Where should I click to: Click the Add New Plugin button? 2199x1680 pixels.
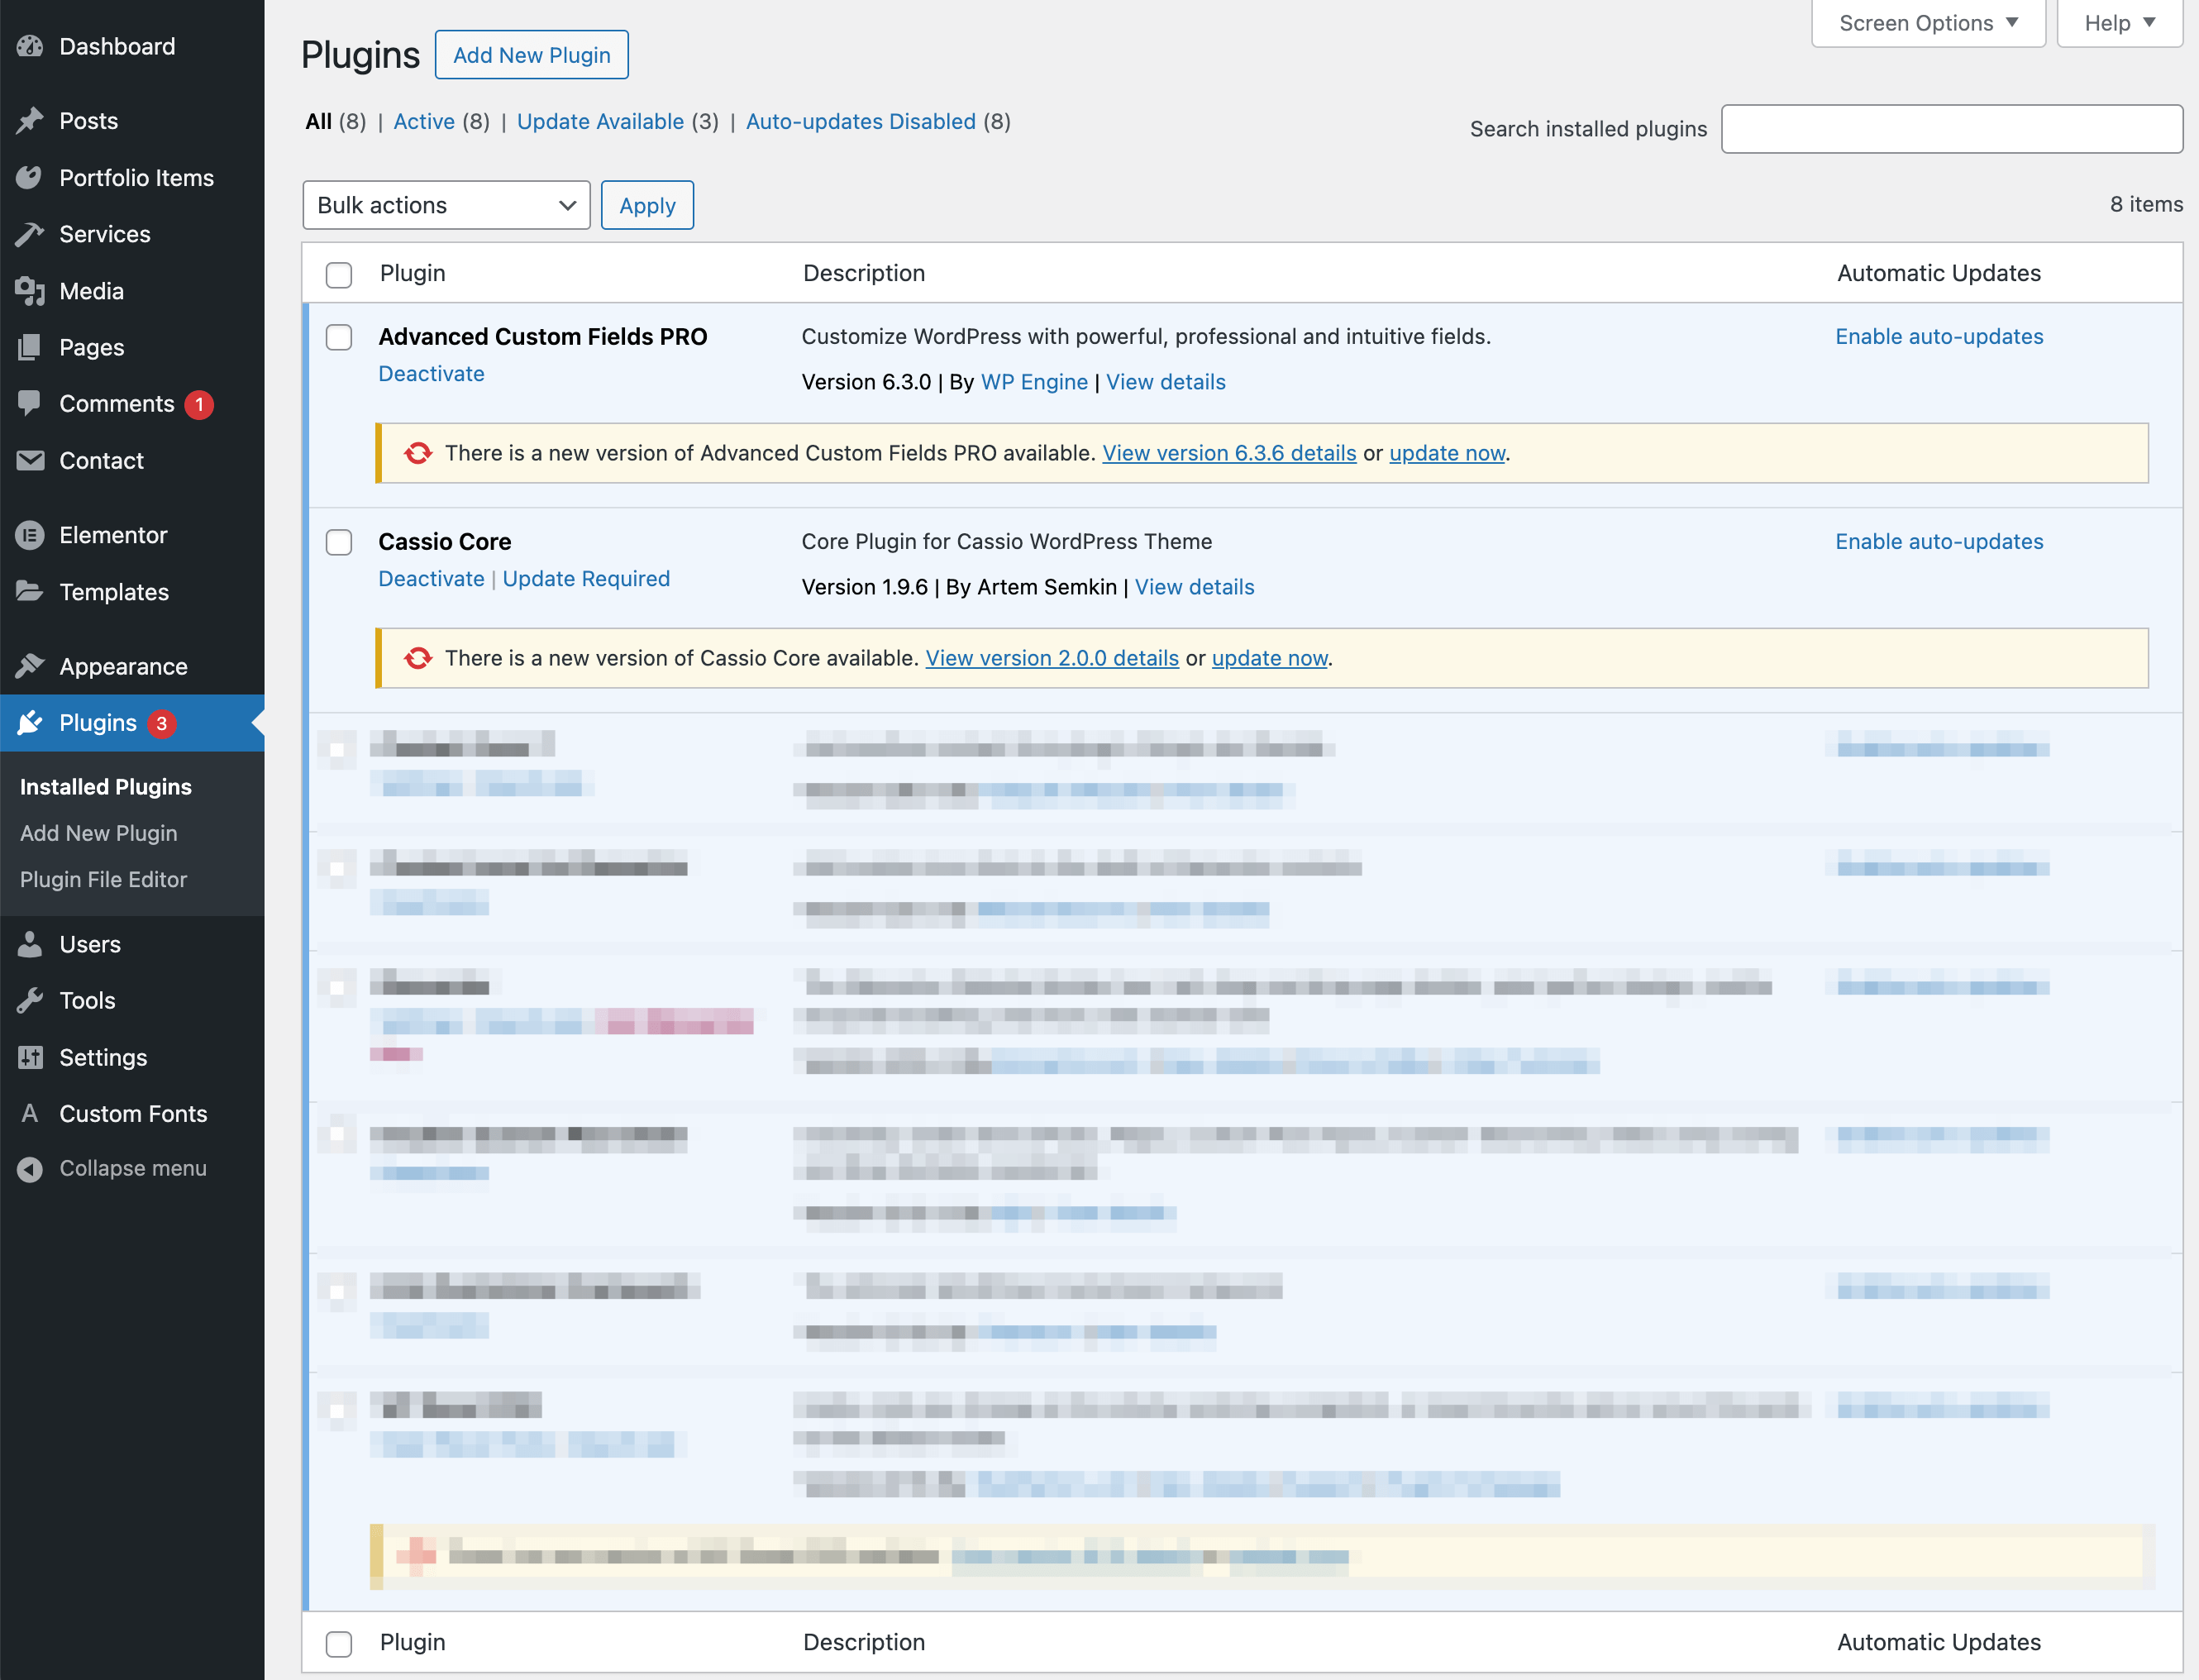(531, 55)
